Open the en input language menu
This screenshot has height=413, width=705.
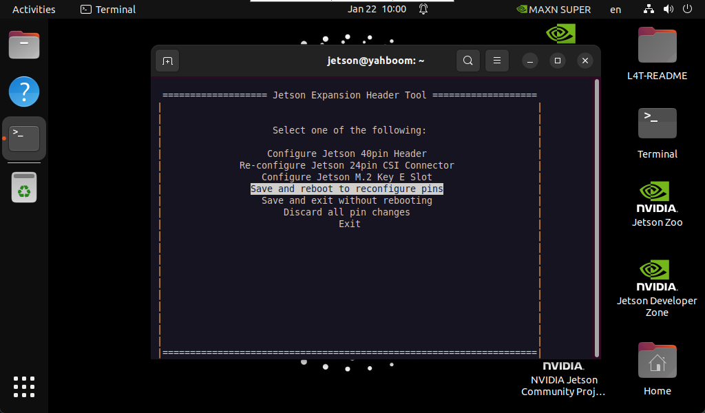pos(615,10)
